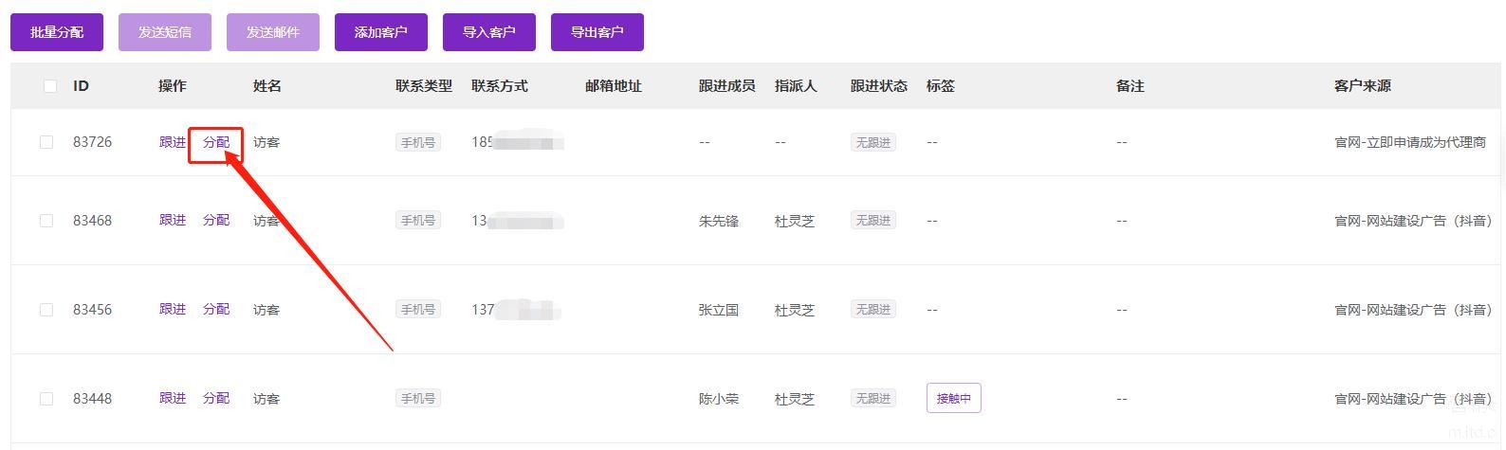Click the 添加客户 button
The image size is (1506, 450).
380,32
